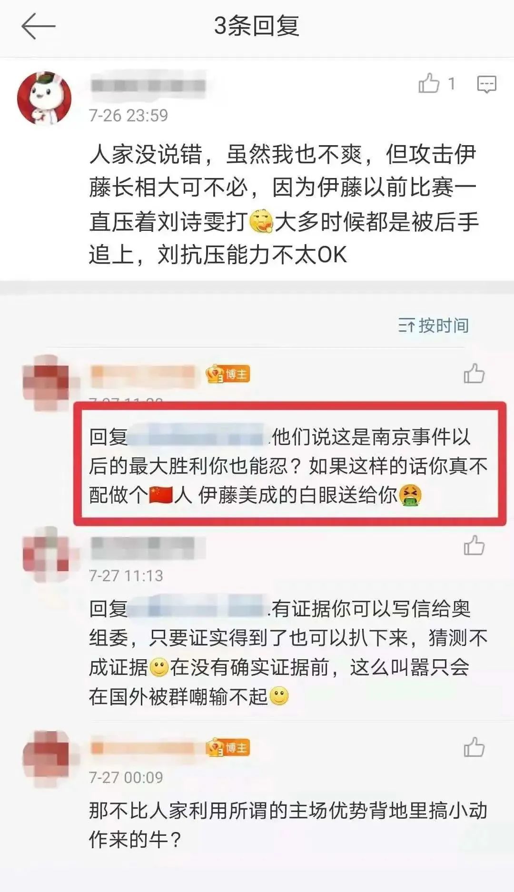Like the reply posted at 7-27 00:09

474,747
